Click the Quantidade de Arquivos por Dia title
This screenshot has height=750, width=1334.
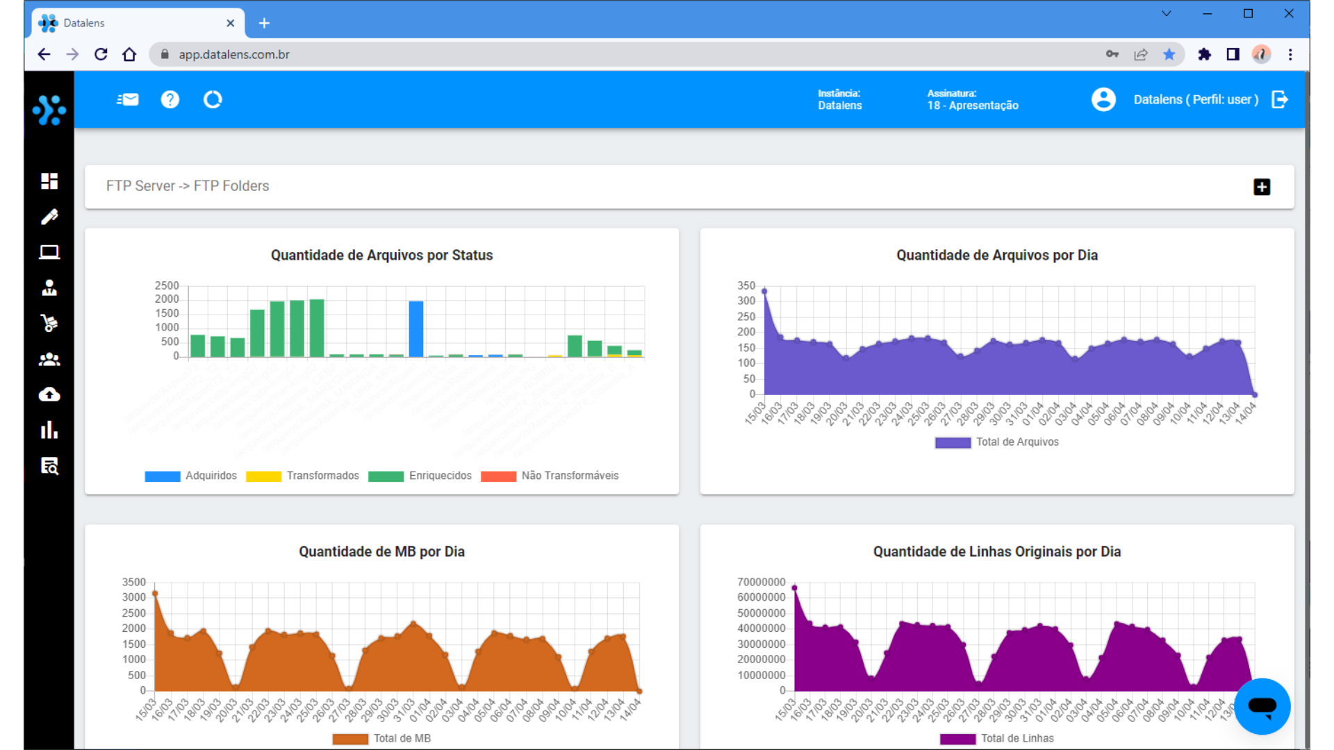(997, 256)
